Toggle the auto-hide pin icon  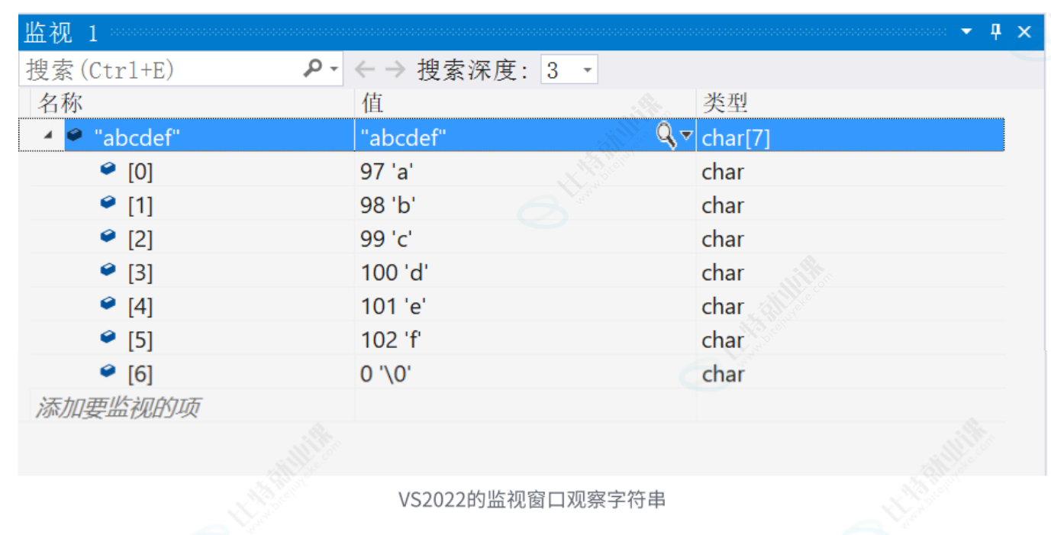click(995, 31)
